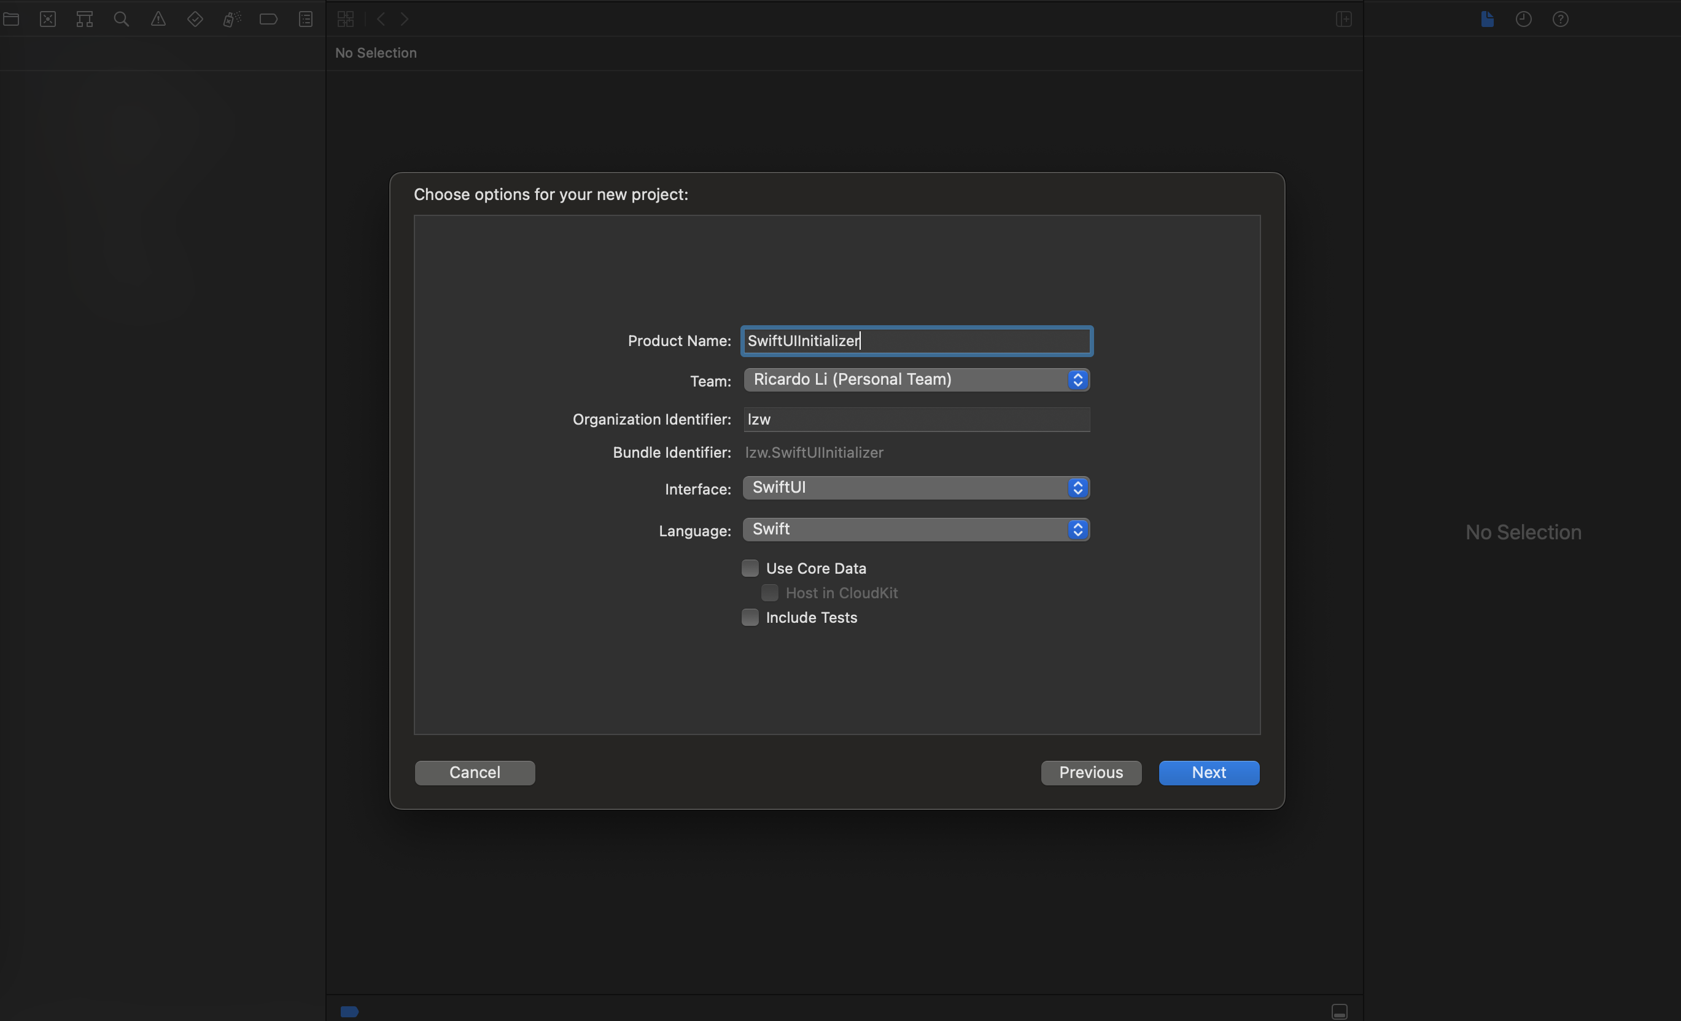Open the Project navigator folder icon
This screenshot has width=1681, height=1021.
pos(11,19)
